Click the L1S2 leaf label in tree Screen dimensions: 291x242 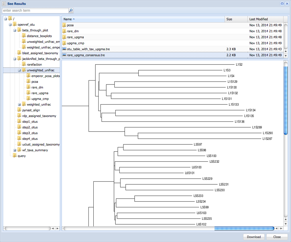point(239,64)
